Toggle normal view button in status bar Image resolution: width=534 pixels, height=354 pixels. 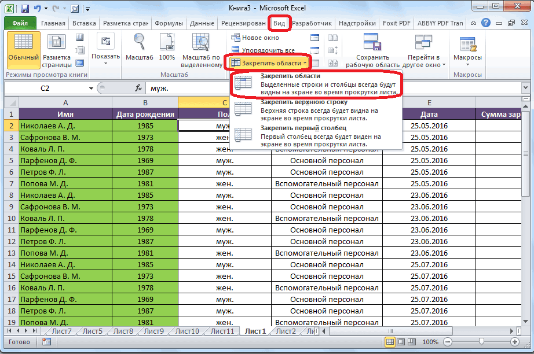point(391,342)
